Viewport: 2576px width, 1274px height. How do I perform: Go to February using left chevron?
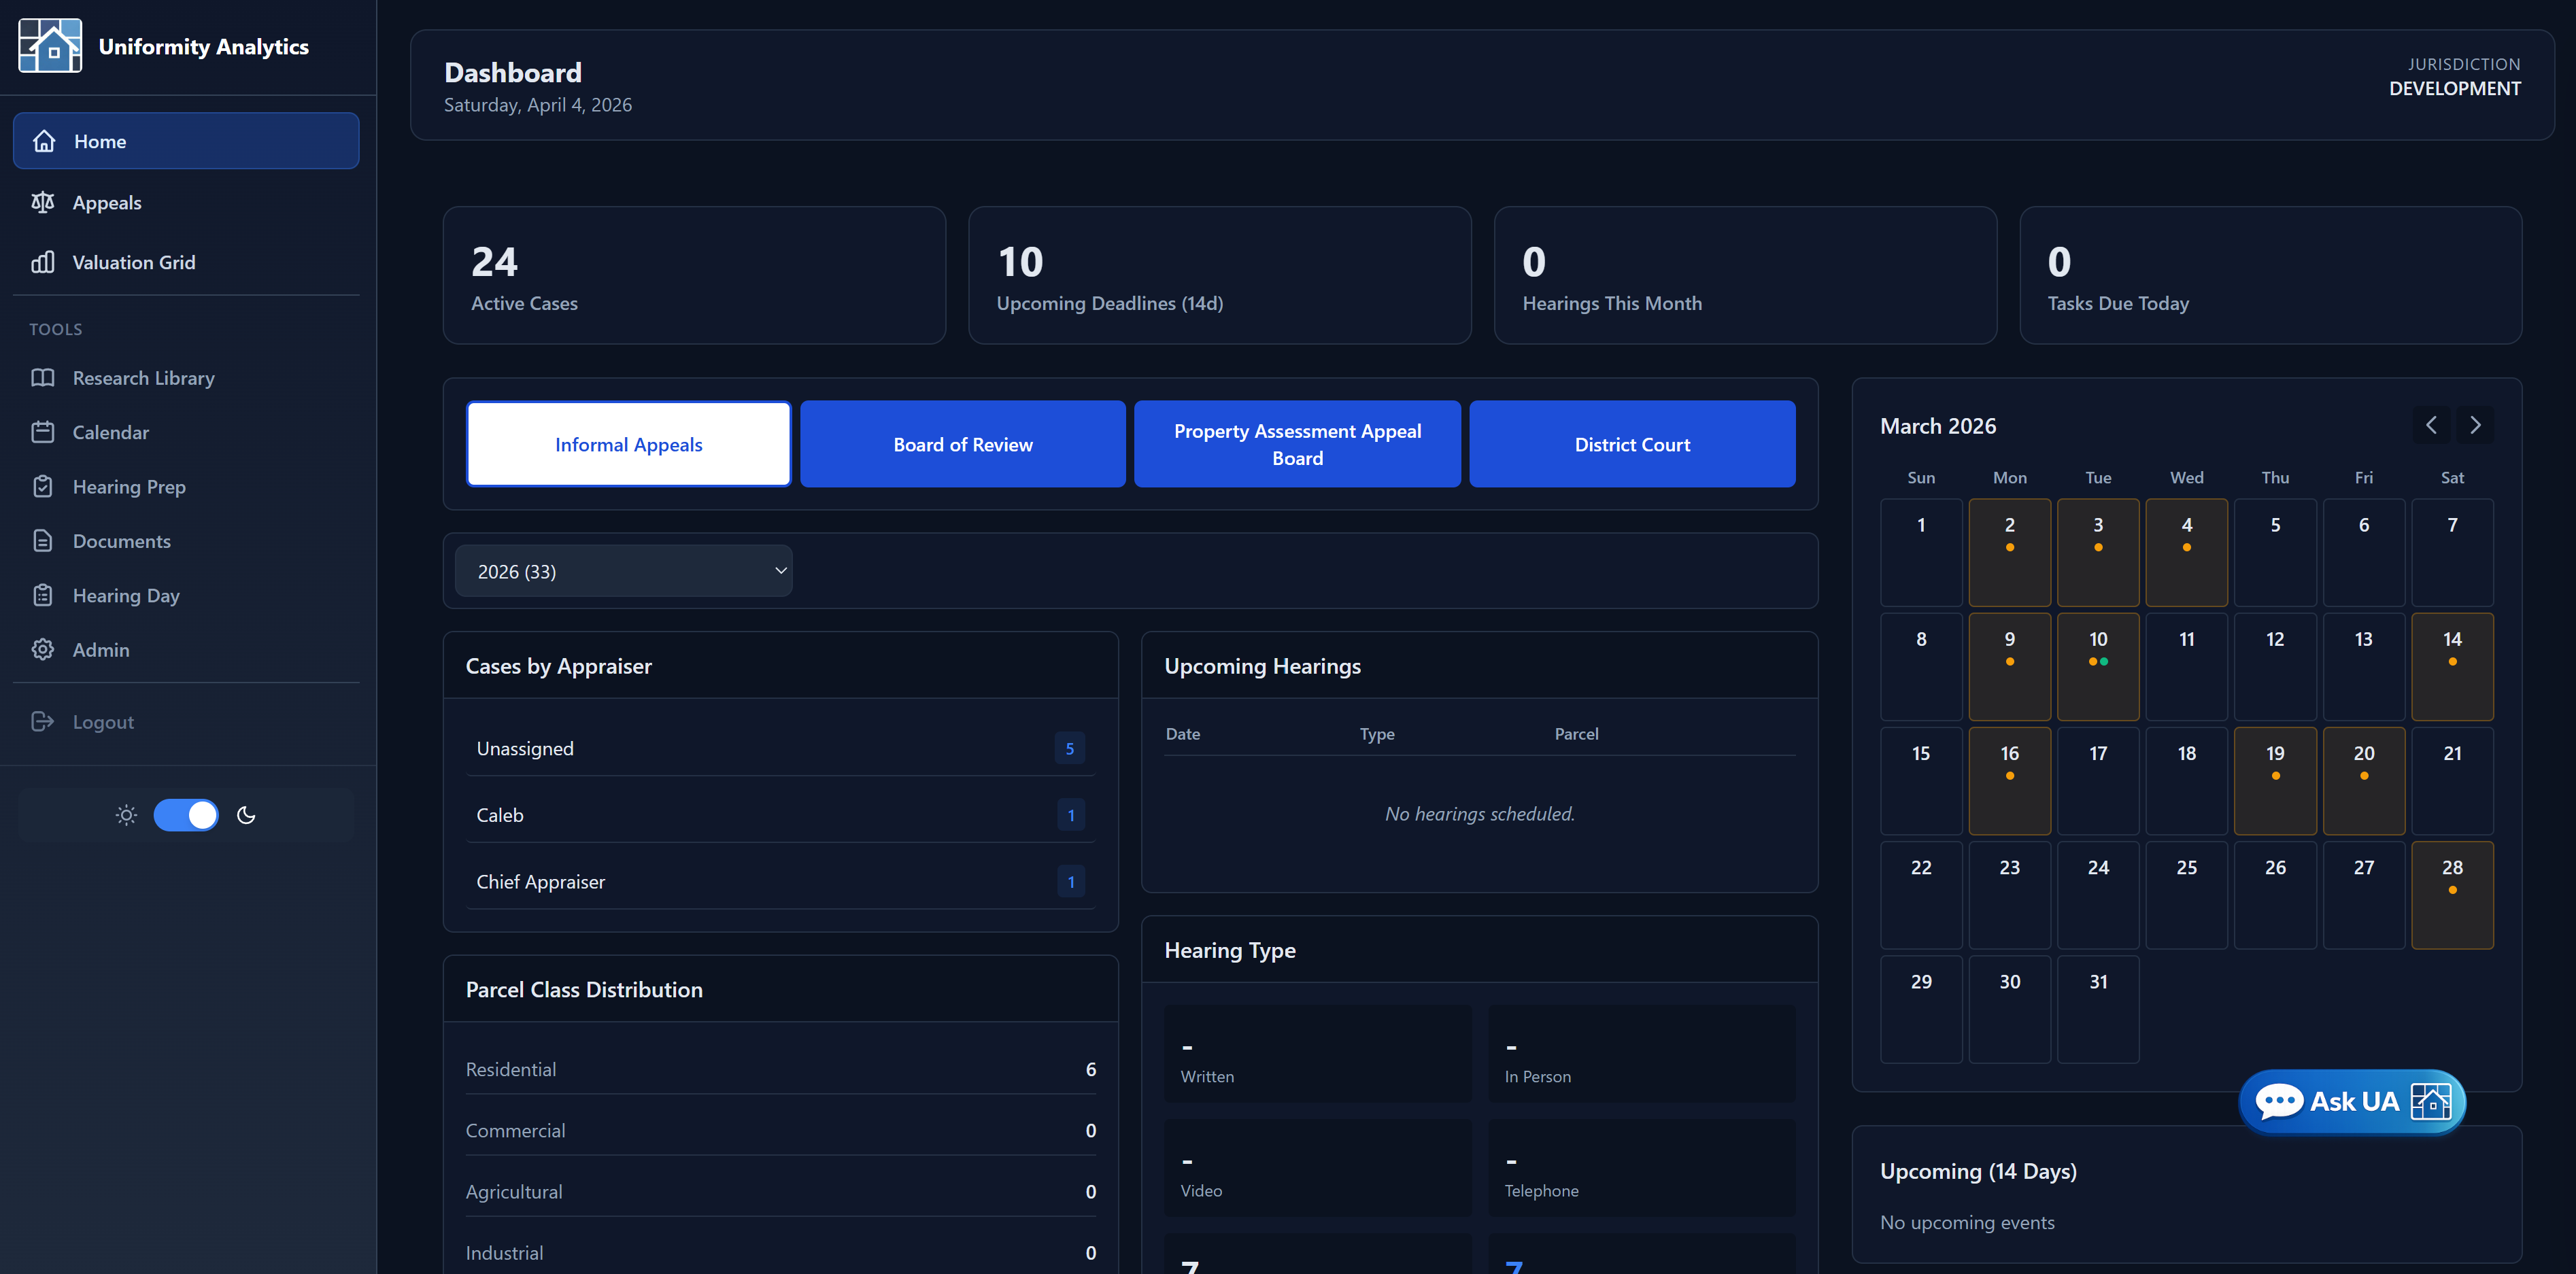point(2431,424)
